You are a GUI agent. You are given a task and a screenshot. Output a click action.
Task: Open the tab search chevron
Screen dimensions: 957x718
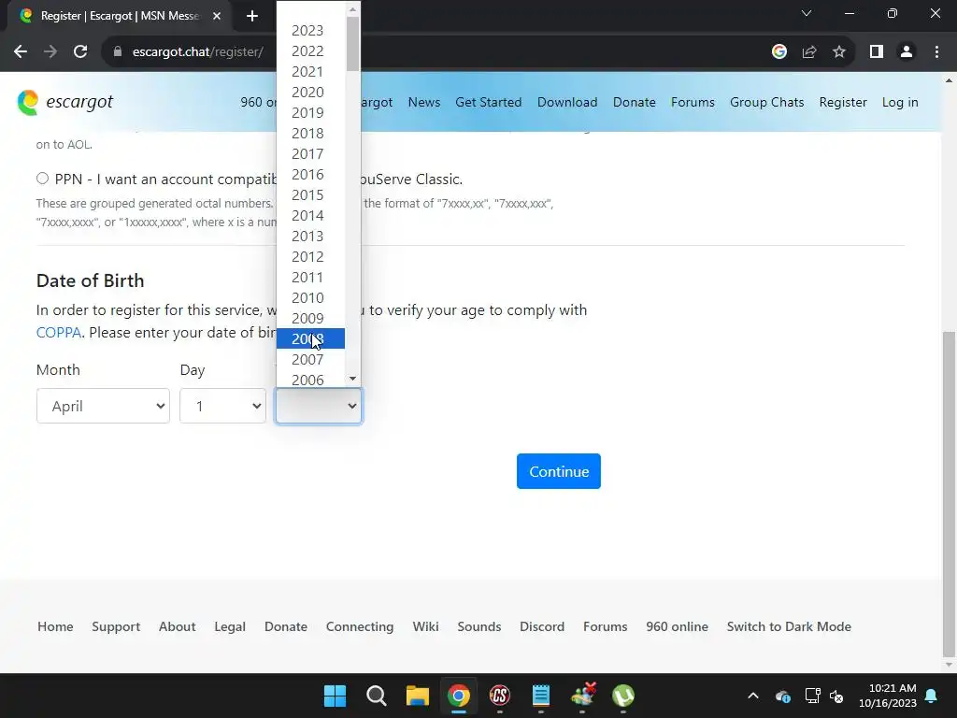click(x=807, y=13)
